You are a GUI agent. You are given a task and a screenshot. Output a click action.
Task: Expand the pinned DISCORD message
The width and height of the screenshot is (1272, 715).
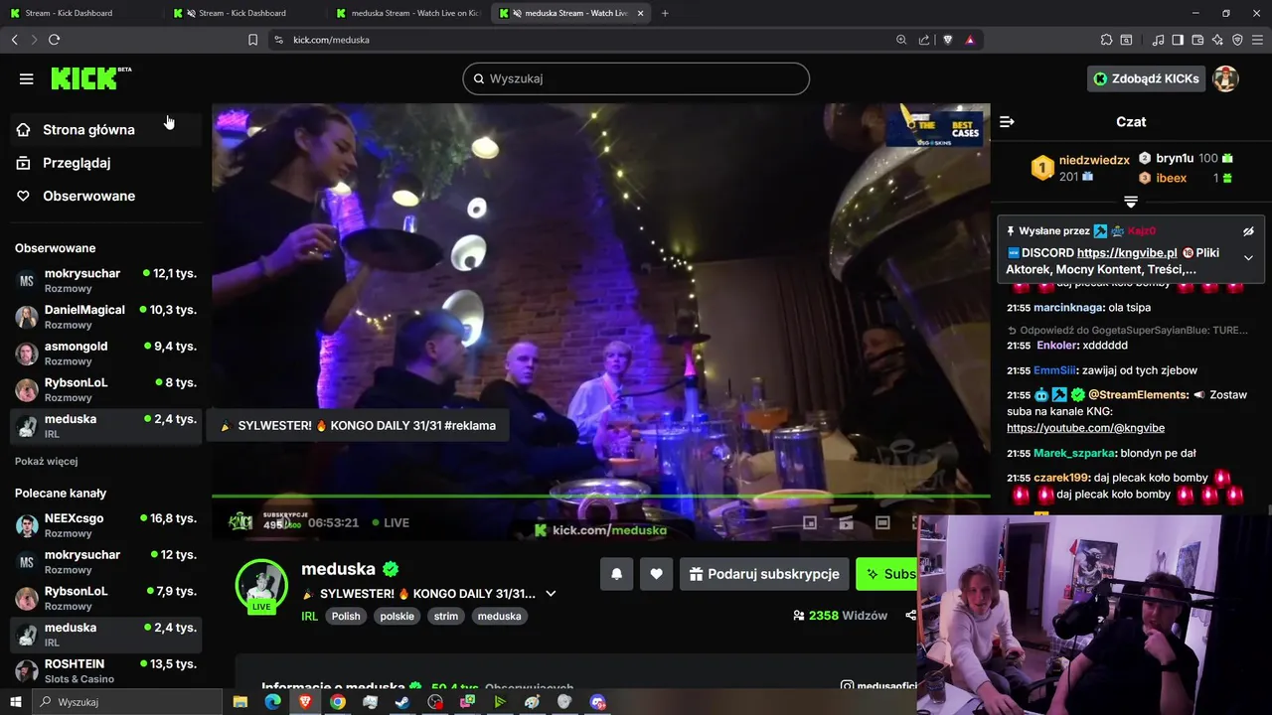[1248, 257]
